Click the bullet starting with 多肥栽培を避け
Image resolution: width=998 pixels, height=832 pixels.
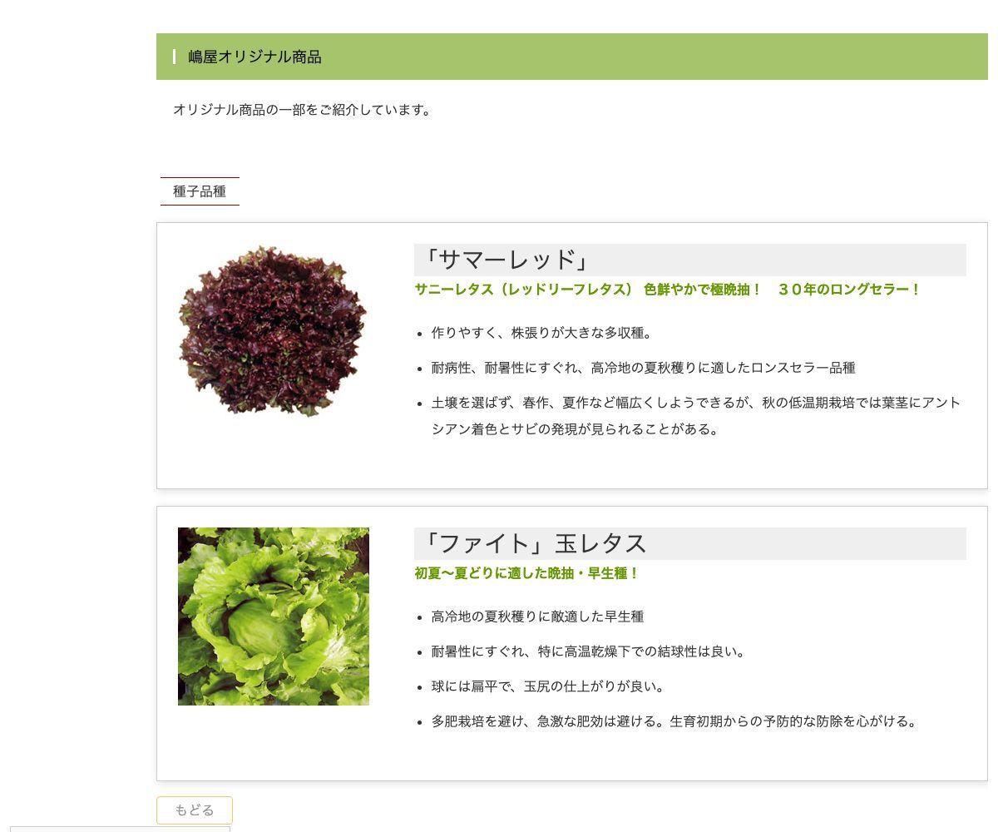(674, 721)
